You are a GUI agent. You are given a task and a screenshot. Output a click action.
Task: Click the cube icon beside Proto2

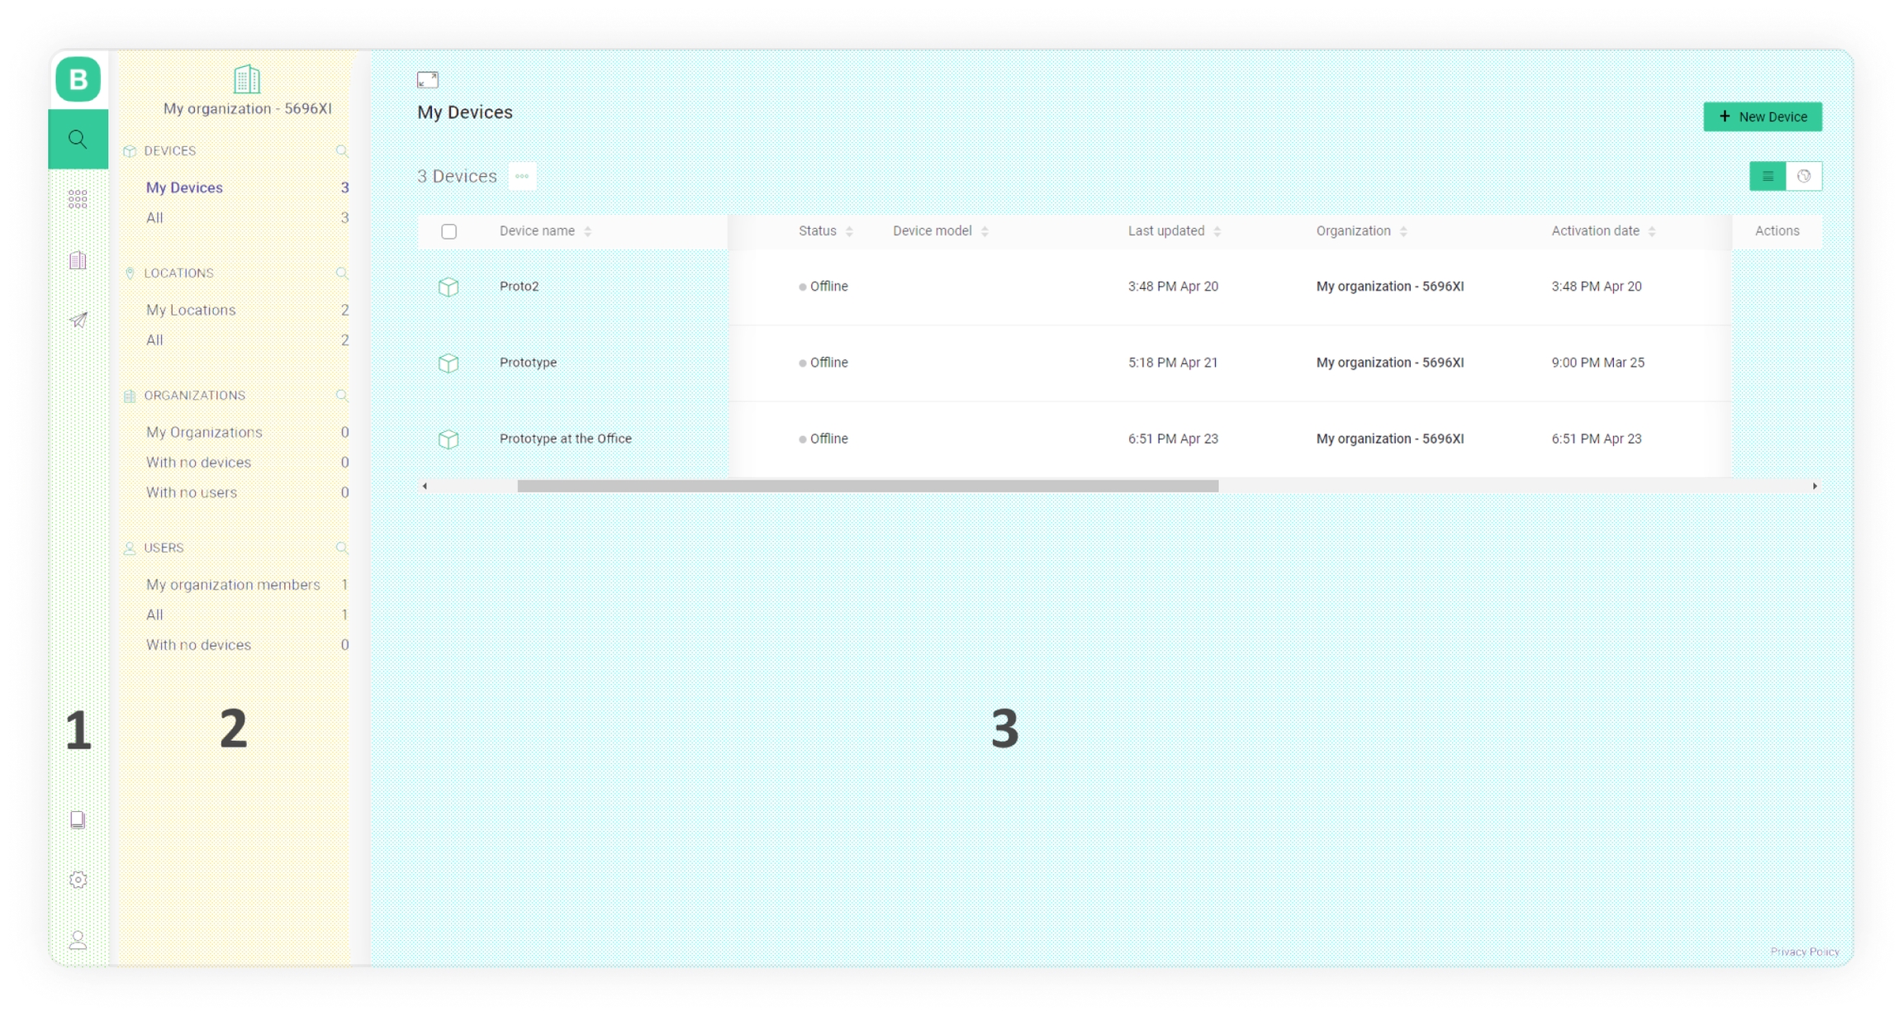tap(448, 287)
